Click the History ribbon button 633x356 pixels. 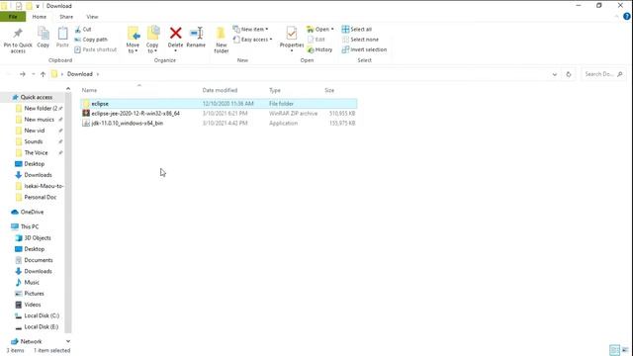(319, 49)
